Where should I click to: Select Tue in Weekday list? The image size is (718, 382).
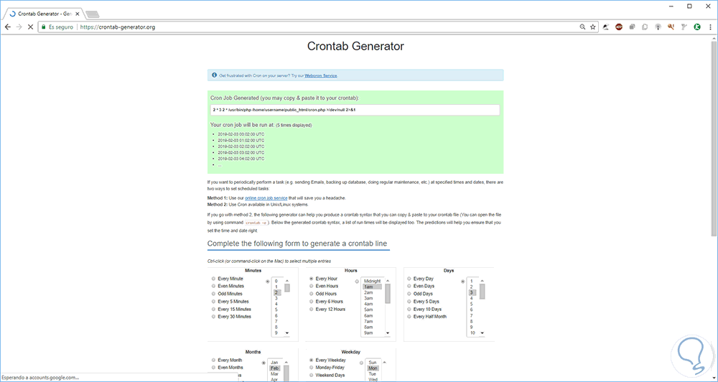[372, 374]
